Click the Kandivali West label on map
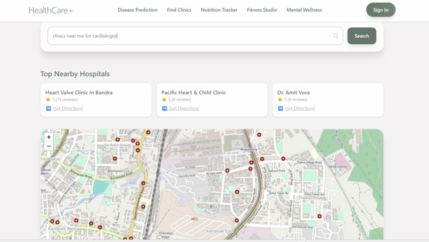This screenshot has width=429, height=242. tap(62, 229)
